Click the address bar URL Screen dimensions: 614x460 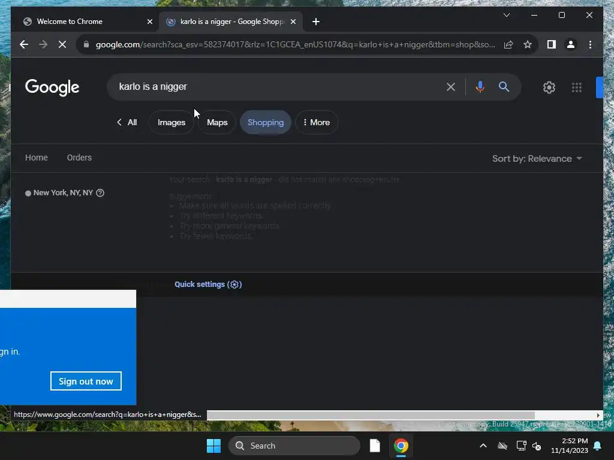pyautogui.click(x=295, y=44)
